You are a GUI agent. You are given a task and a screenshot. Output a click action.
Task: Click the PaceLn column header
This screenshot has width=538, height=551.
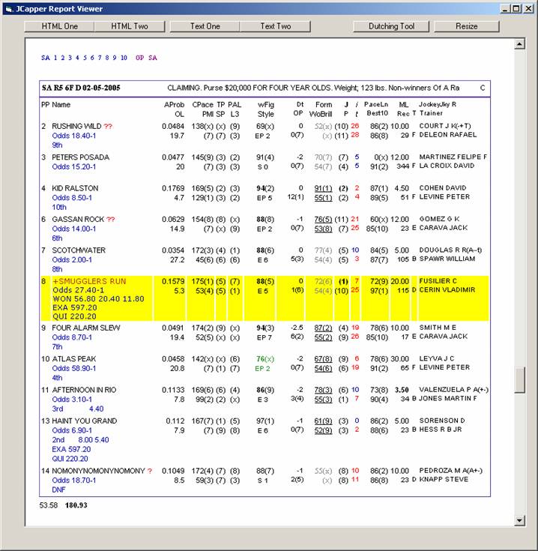pos(376,104)
